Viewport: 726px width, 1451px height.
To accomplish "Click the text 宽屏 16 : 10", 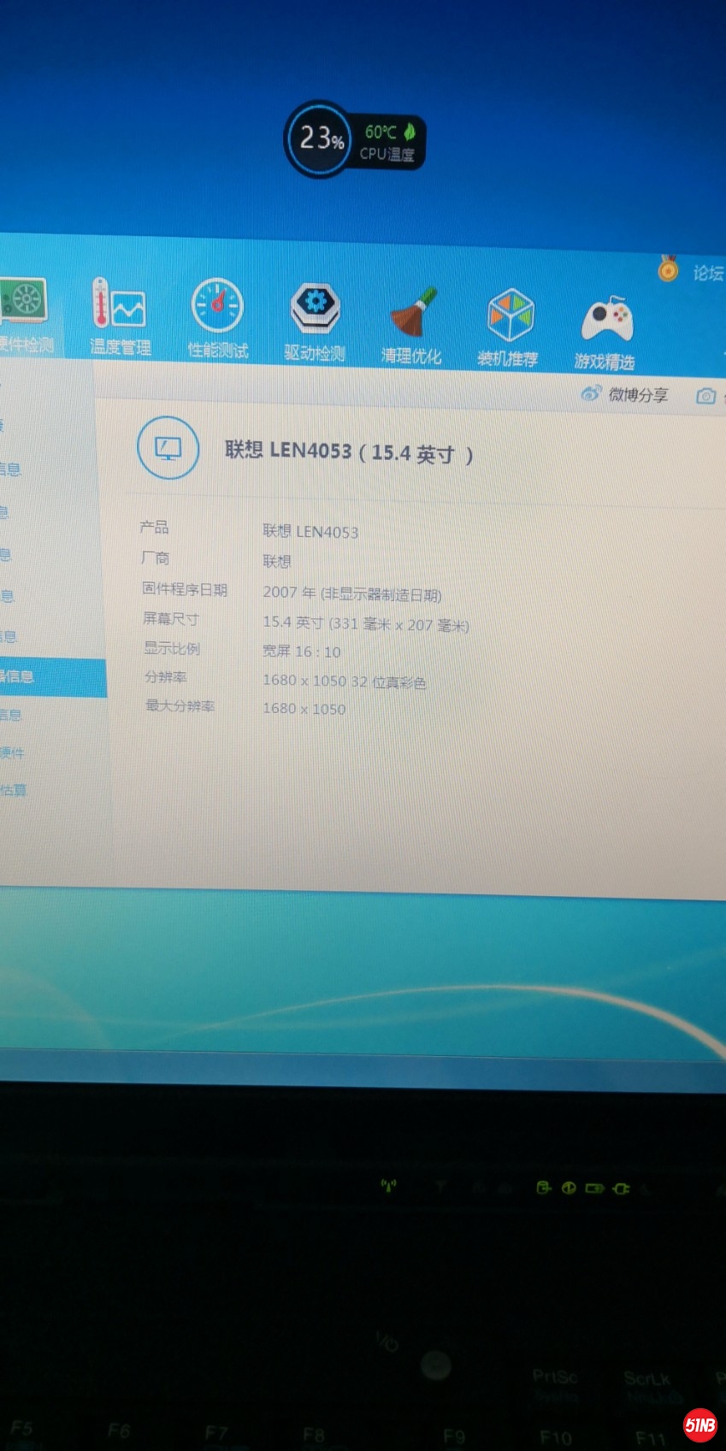I will (x=302, y=652).
